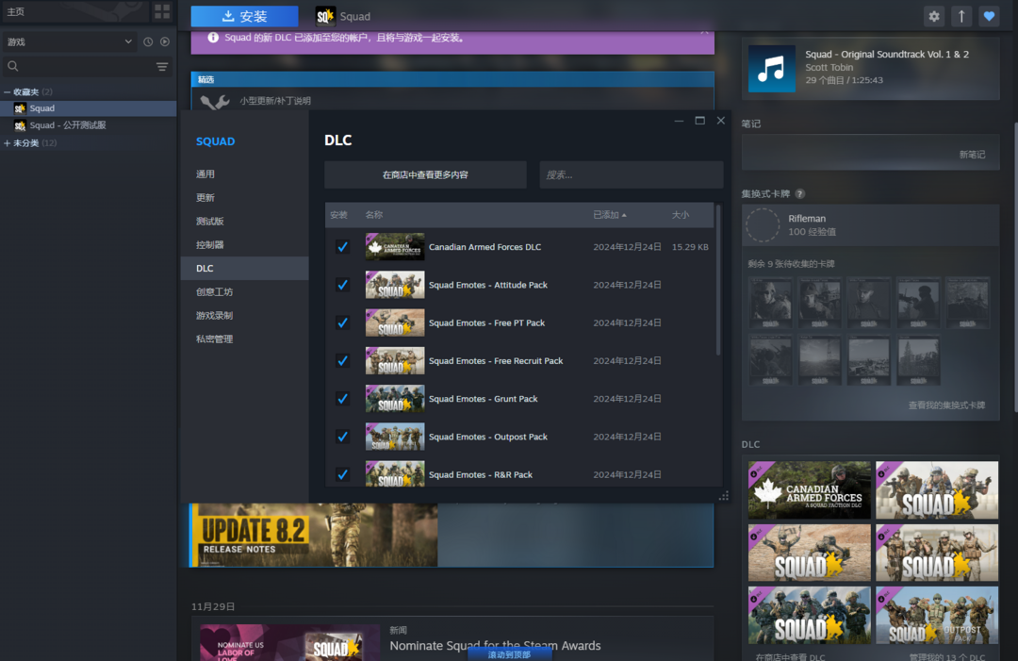This screenshot has height=661, width=1018.
Task: Click the soundtrack music note icon
Action: (771, 69)
